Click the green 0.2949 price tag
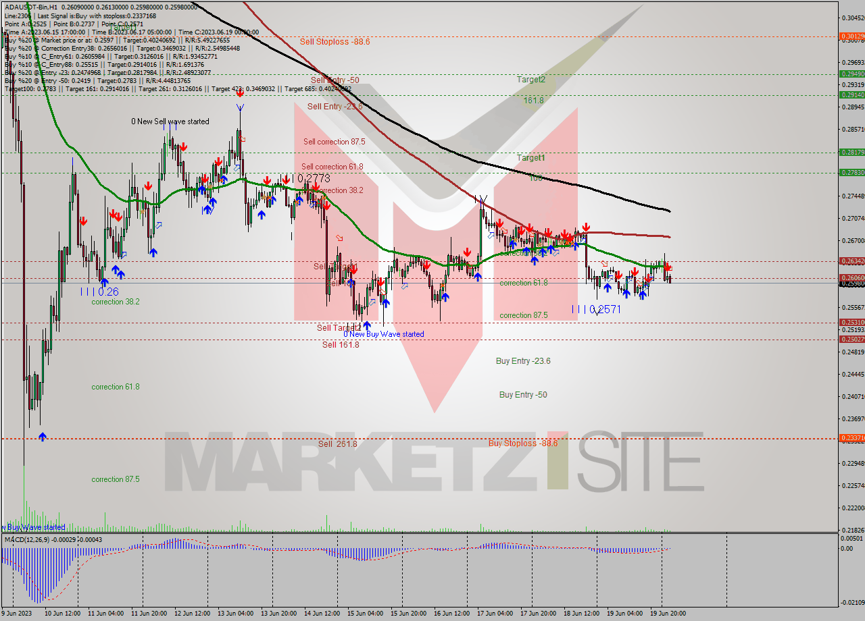 coord(851,74)
